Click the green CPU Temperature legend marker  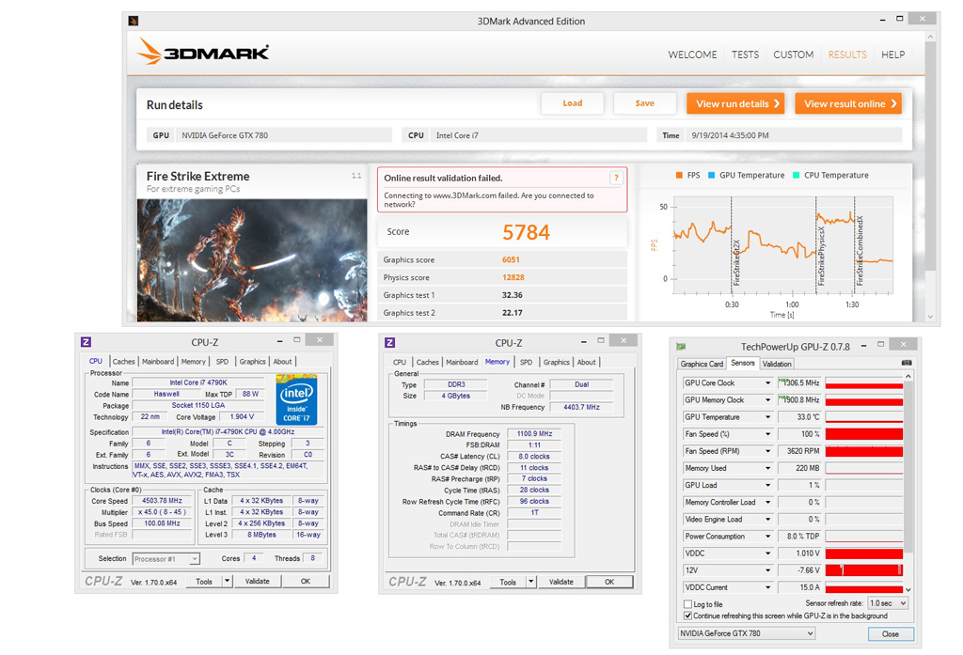click(796, 175)
